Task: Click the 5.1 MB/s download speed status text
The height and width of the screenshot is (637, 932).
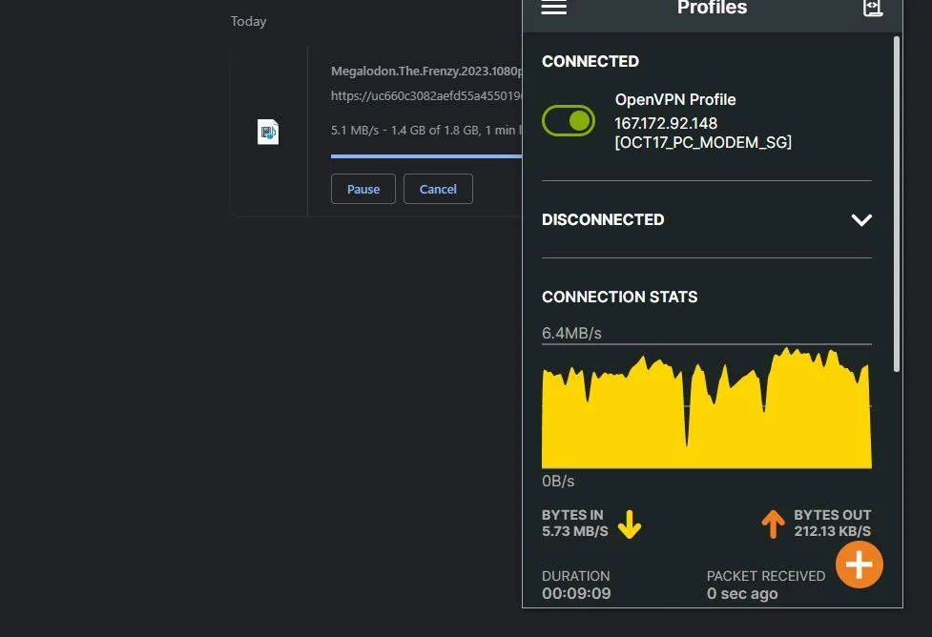Action: [x=426, y=130]
